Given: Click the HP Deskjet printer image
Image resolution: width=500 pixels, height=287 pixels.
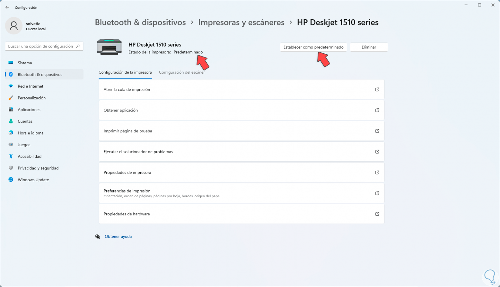Looking at the screenshot, I should point(109,47).
